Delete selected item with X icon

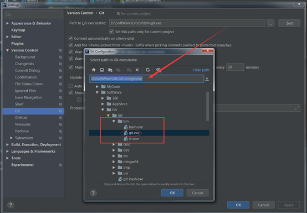(x=137, y=70)
